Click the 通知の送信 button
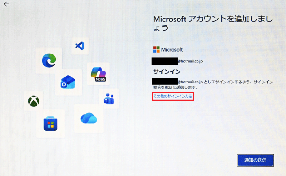The image size is (286, 176). (x=255, y=160)
